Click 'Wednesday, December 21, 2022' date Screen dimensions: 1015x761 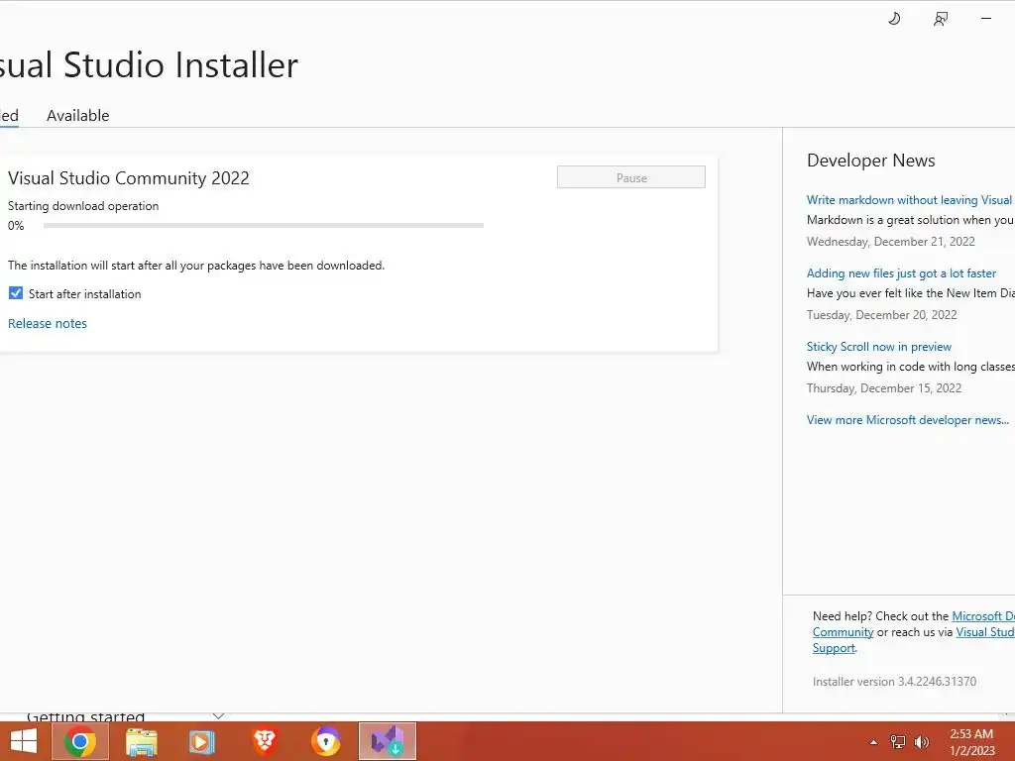pyautogui.click(x=891, y=242)
